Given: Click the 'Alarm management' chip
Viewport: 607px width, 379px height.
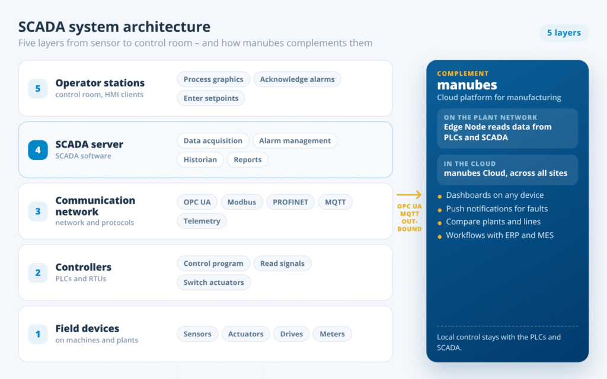Looking at the screenshot, I should [295, 141].
